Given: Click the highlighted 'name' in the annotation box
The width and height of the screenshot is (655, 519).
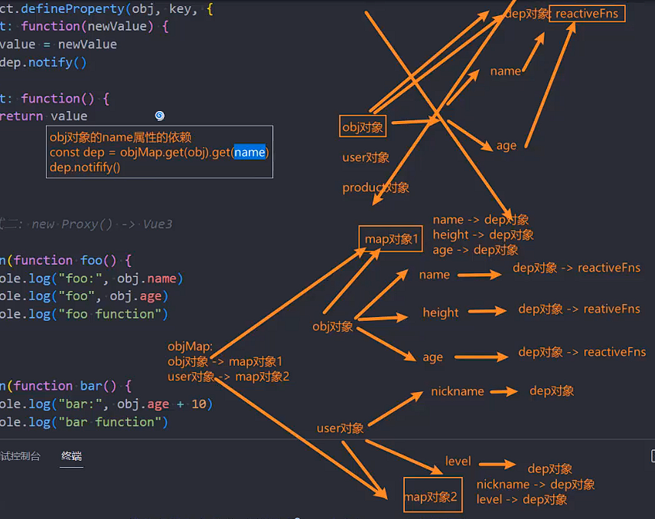Looking at the screenshot, I should tap(250, 152).
